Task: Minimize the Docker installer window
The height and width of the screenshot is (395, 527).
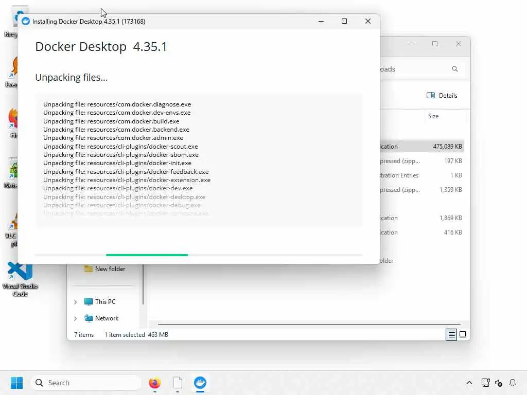Action: click(321, 21)
